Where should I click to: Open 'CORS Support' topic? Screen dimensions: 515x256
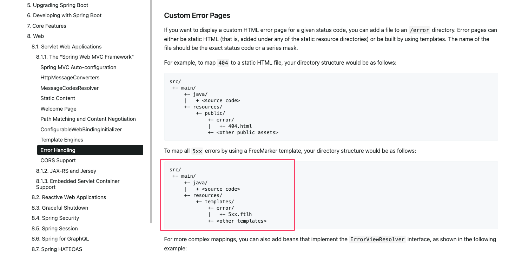58,160
